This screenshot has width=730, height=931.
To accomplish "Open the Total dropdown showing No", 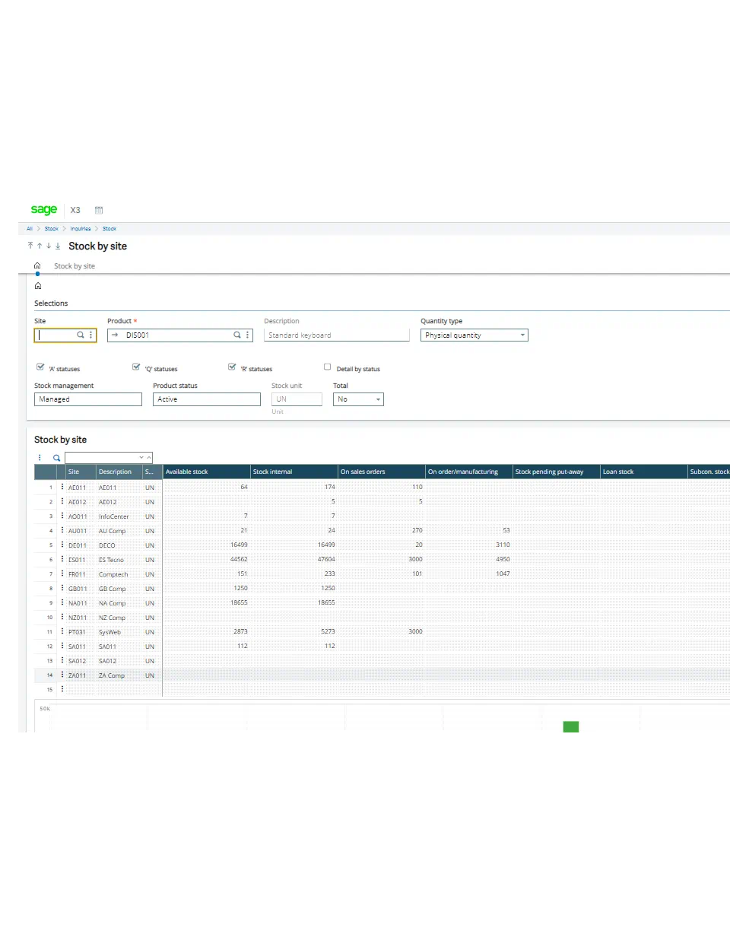I will coord(377,399).
